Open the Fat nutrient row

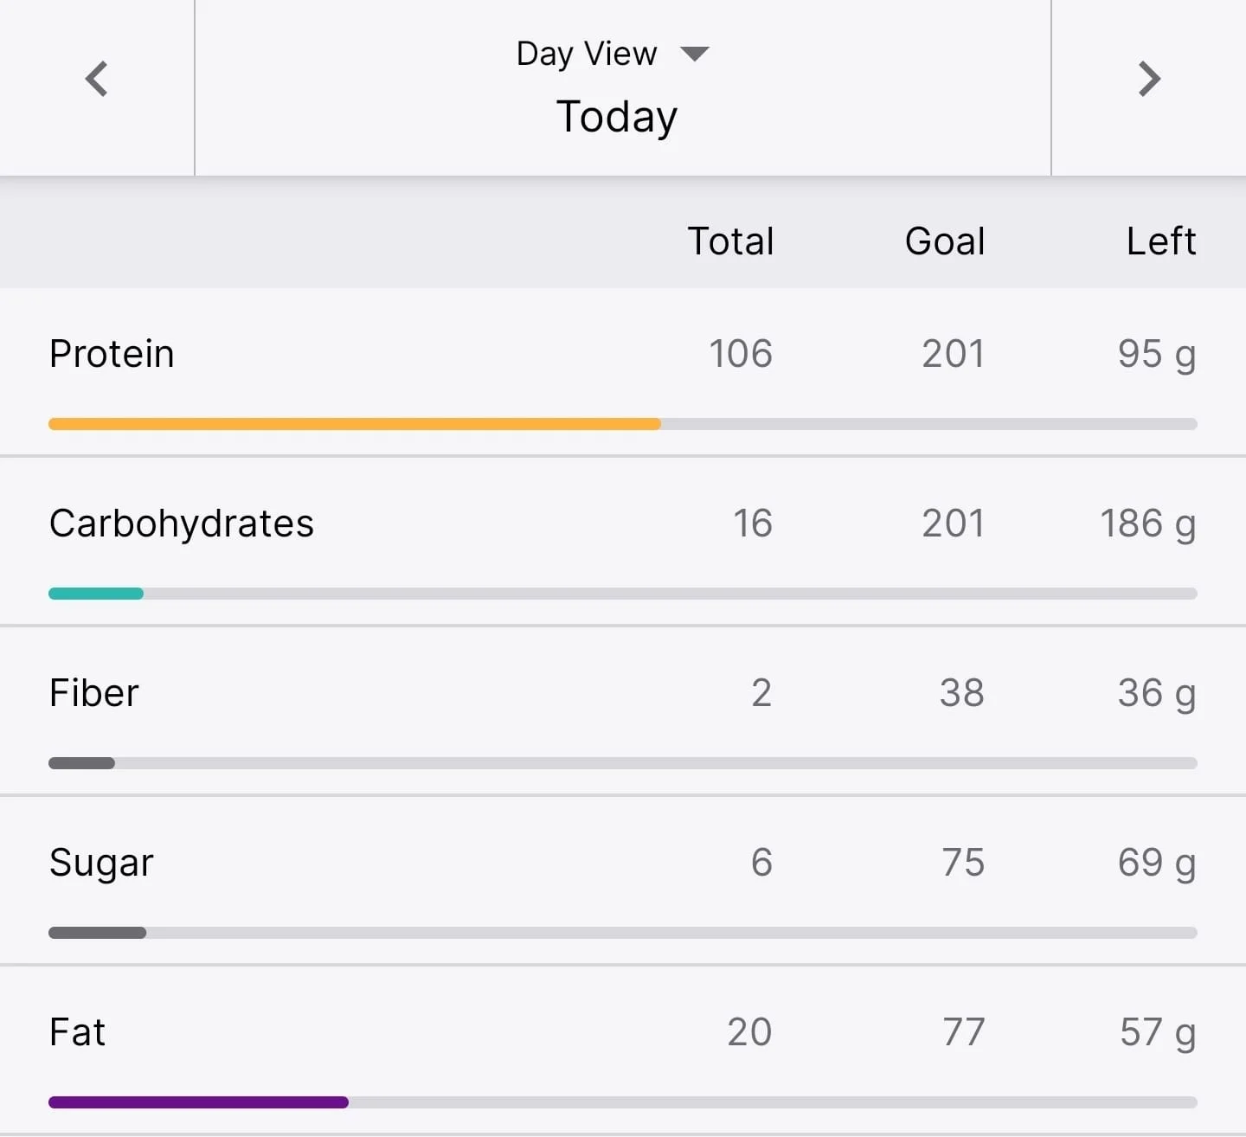click(623, 1050)
